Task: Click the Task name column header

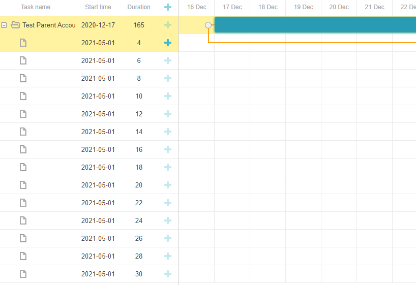Action: [36, 7]
